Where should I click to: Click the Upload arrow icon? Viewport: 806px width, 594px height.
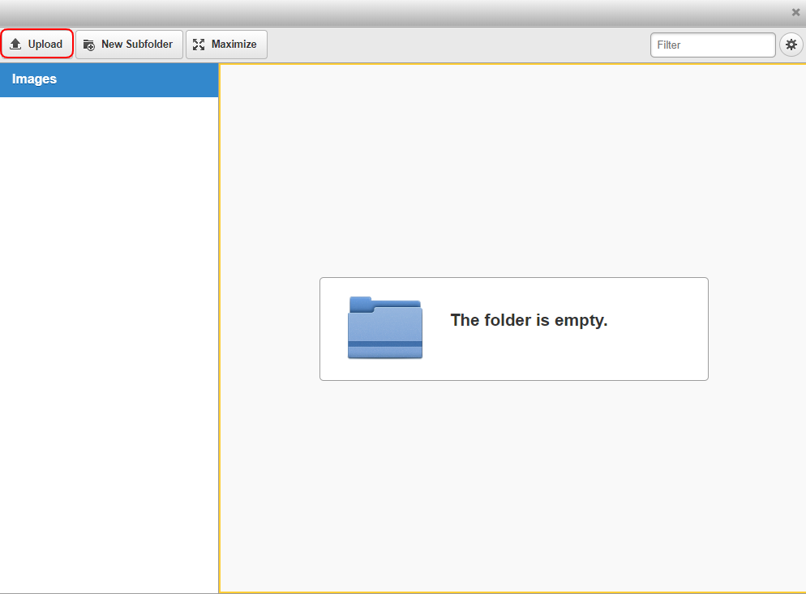click(x=15, y=45)
